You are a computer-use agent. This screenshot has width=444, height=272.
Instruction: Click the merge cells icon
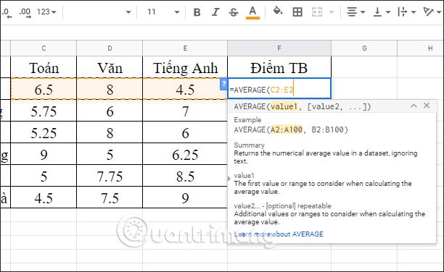pyautogui.click(x=317, y=12)
